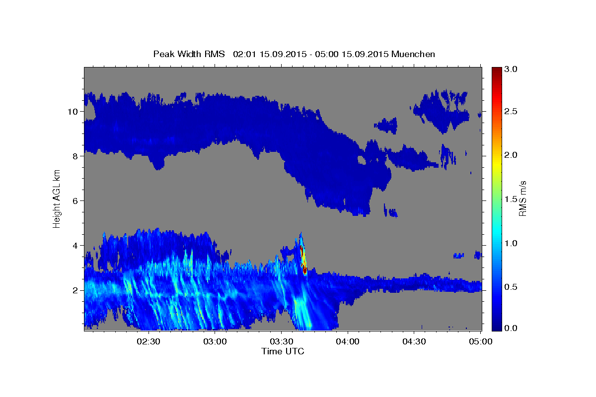Click the colorbar value 1.0
596x397 pixels.
point(512,243)
